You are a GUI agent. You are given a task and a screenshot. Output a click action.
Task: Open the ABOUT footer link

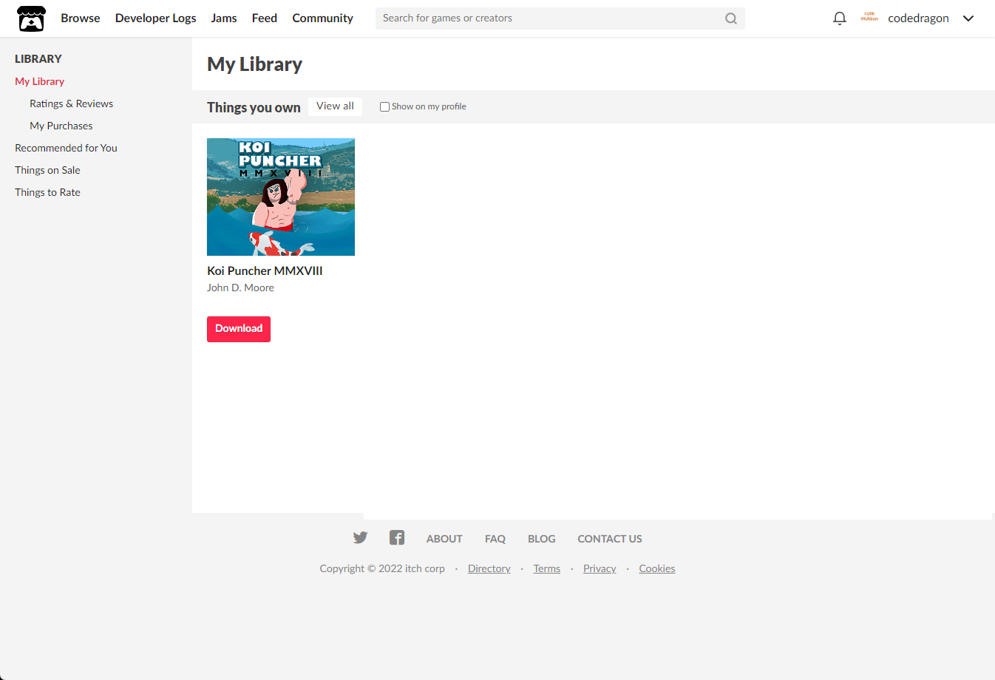[444, 539]
